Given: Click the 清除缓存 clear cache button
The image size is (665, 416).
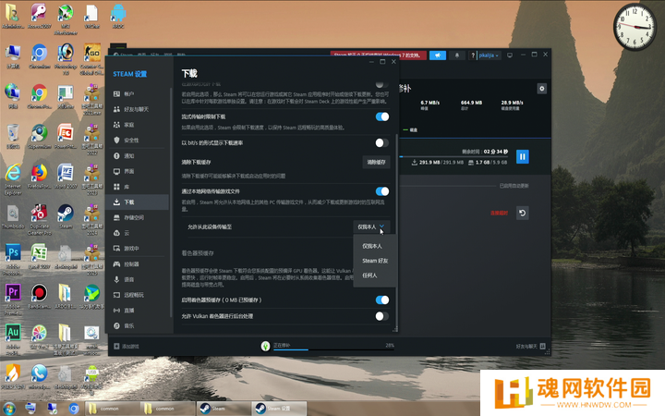Looking at the screenshot, I should click(376, 162).
